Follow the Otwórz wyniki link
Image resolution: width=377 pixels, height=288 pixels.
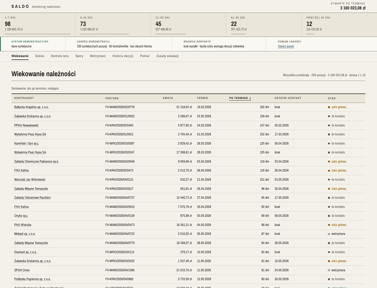pyautogui.click(x=286, y=46)
